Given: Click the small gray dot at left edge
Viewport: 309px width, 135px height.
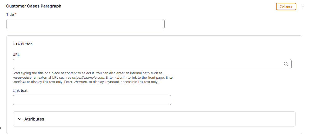Looking at the screenshot, I should (1, 128).
